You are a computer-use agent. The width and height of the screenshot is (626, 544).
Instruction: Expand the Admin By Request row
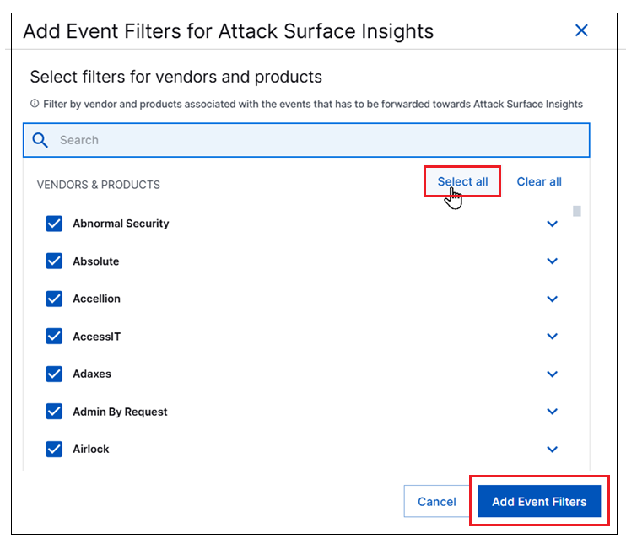(553, 412)
